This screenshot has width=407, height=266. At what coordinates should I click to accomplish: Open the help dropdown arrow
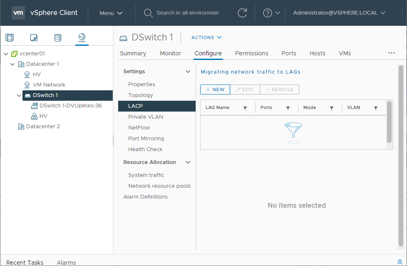pos(277,13)
